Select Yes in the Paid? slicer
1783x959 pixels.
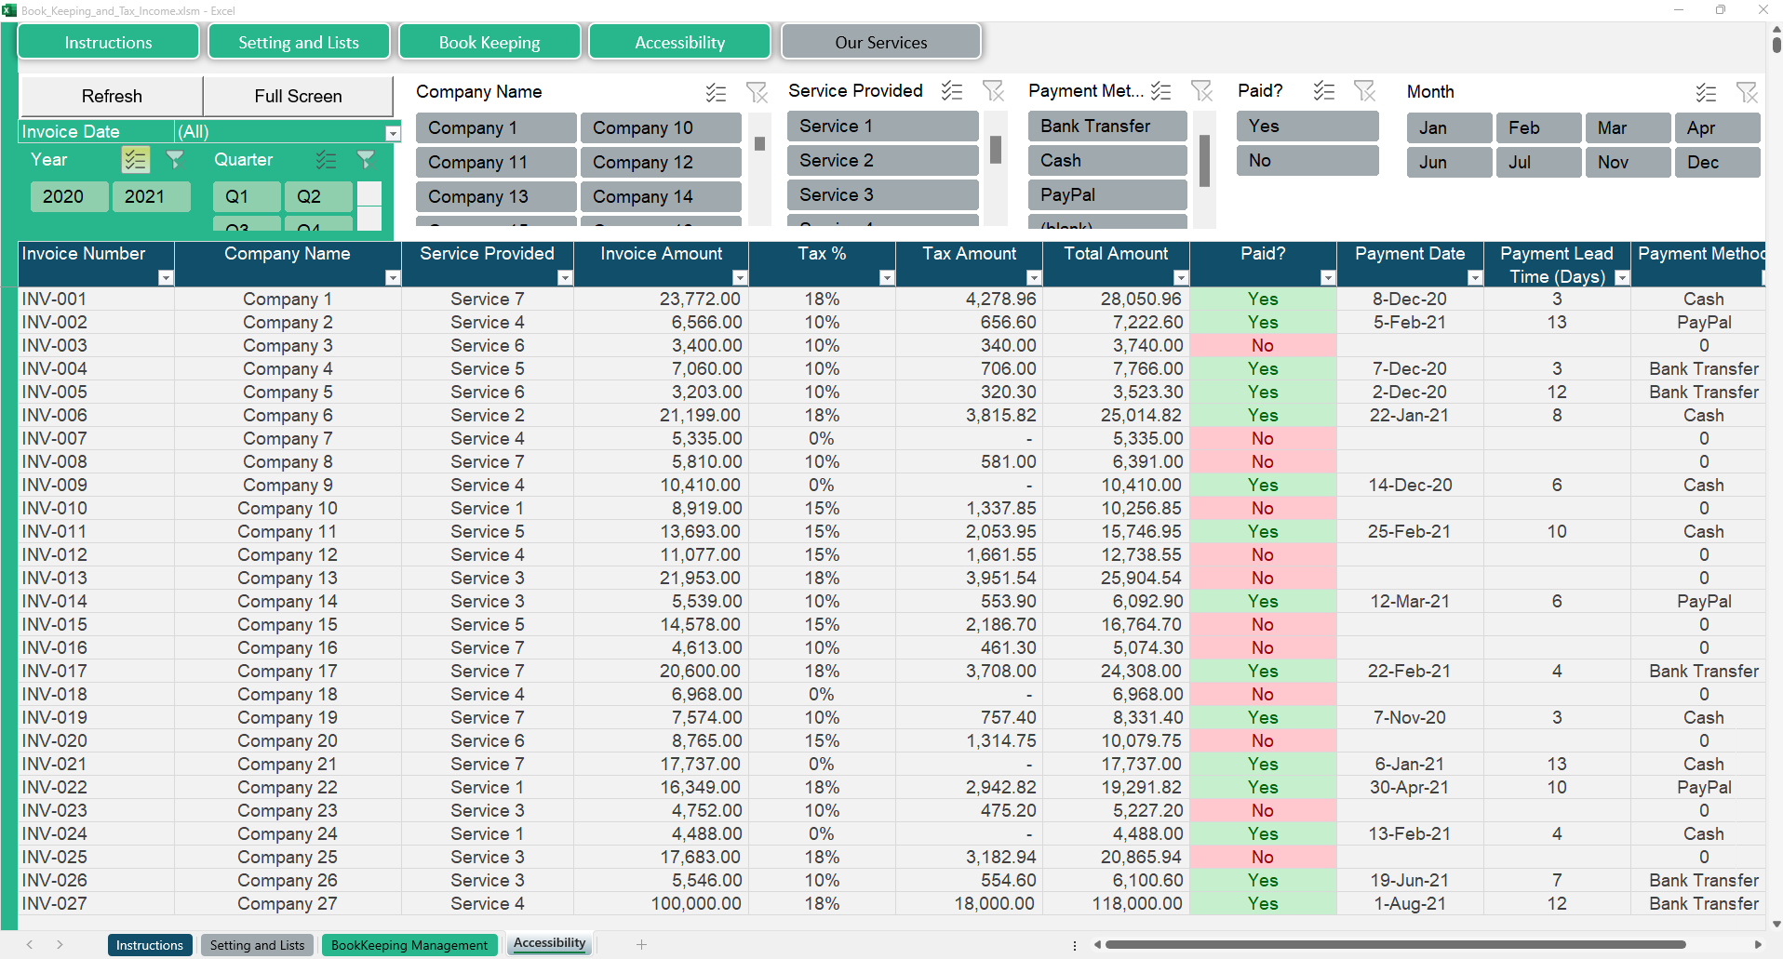point(1307,127)
